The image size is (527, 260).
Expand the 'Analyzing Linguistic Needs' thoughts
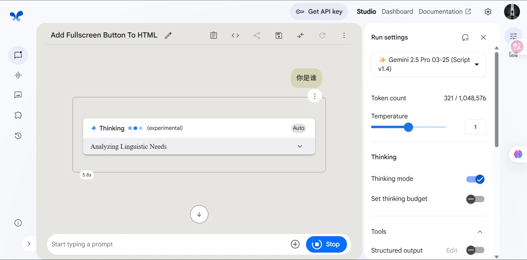click(x=199, y=147)
